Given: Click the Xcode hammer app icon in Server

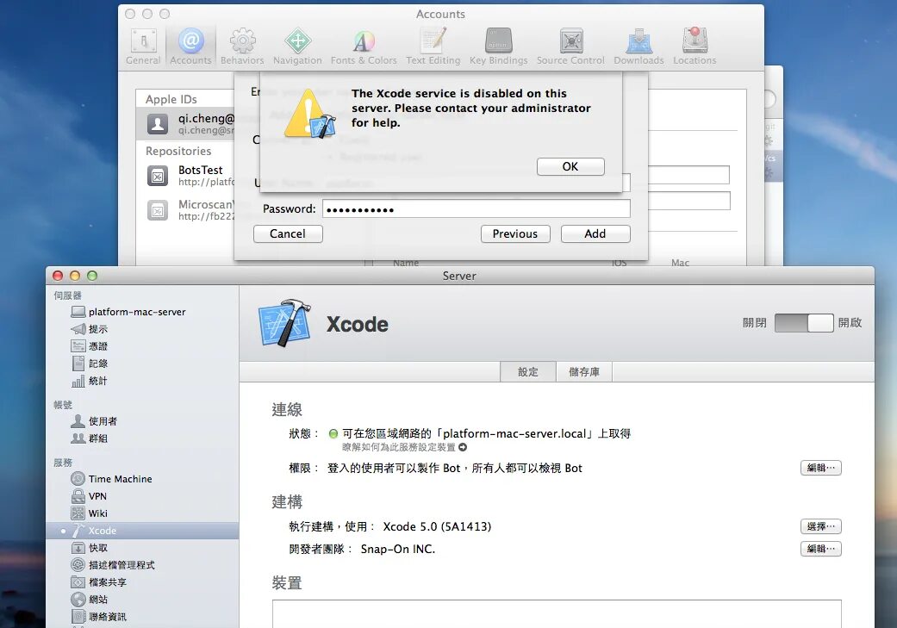Looking at the screenshot, I should pyautogui.click(x=285, y=323).
